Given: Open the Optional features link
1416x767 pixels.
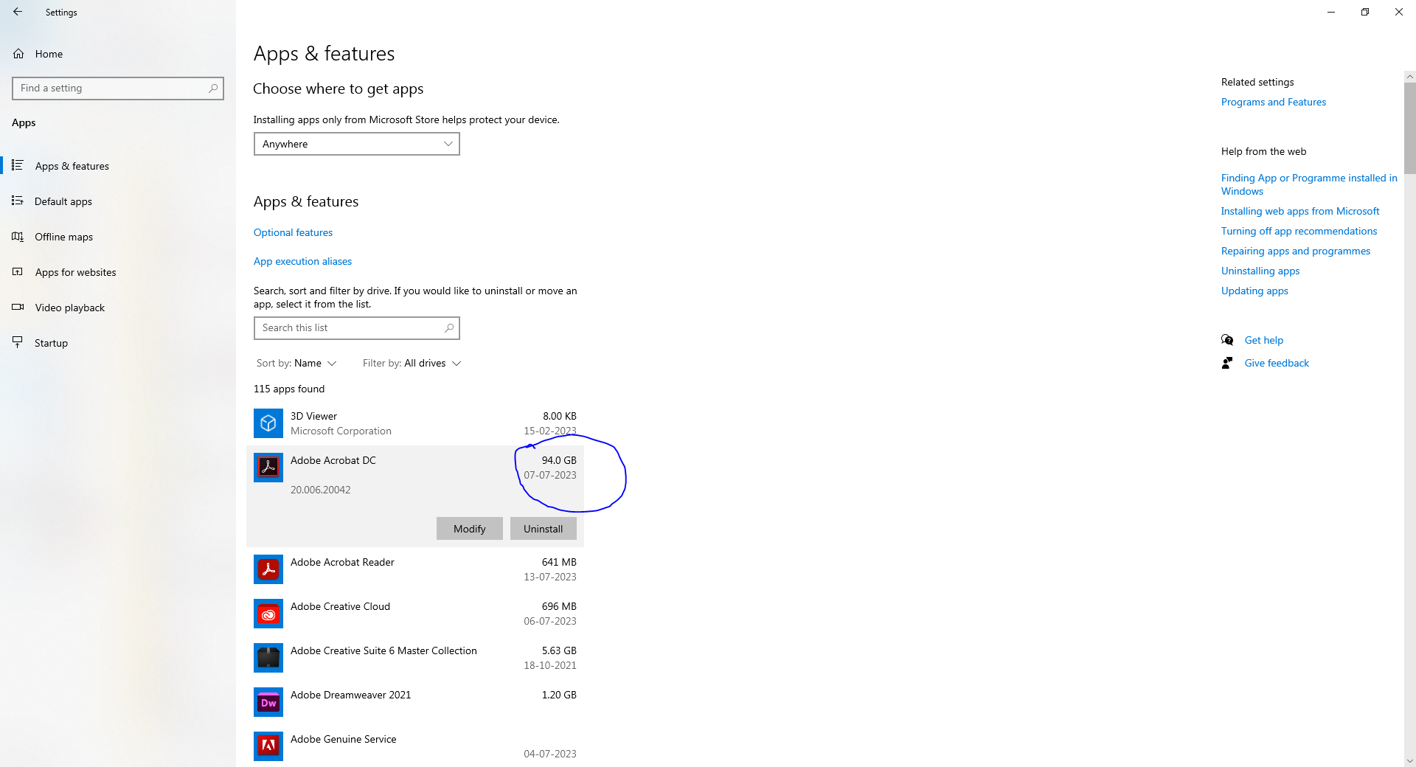Looking at the screenshot, I should pyautogui.click(x=293, y=232).
